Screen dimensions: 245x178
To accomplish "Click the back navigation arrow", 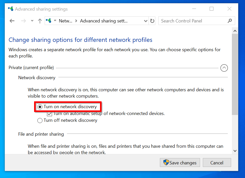I will [12, 21].
